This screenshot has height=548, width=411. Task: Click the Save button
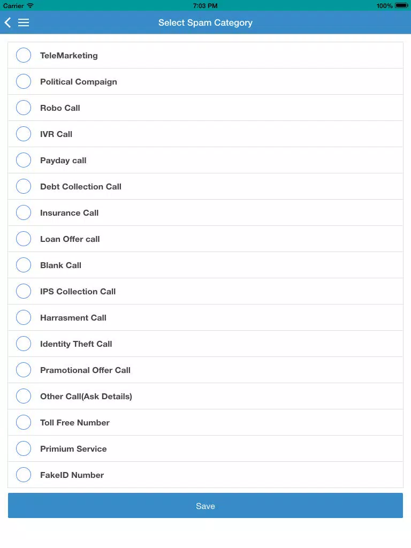pyautogui.click(x=205, y=505)
